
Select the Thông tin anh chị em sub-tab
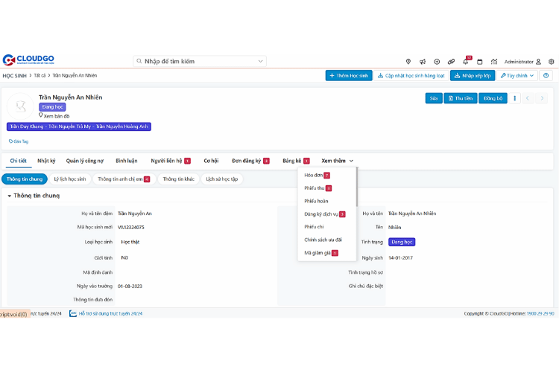point(123,179)
